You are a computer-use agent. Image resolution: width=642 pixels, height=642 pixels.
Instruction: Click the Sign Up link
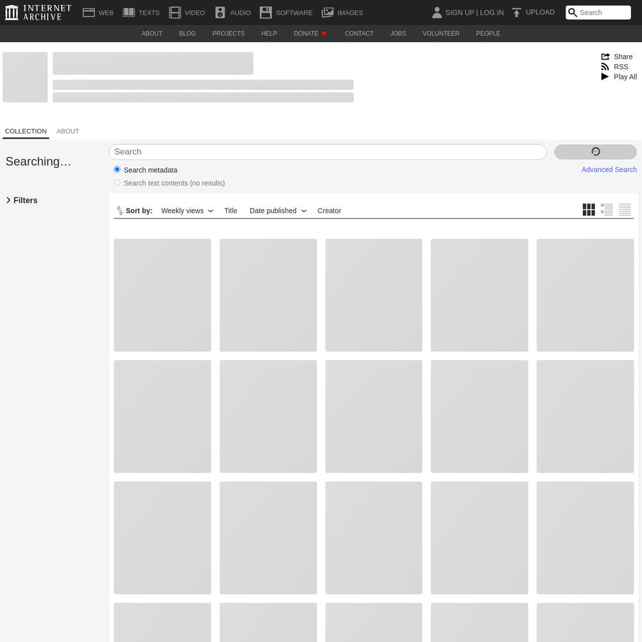(460, 13)
